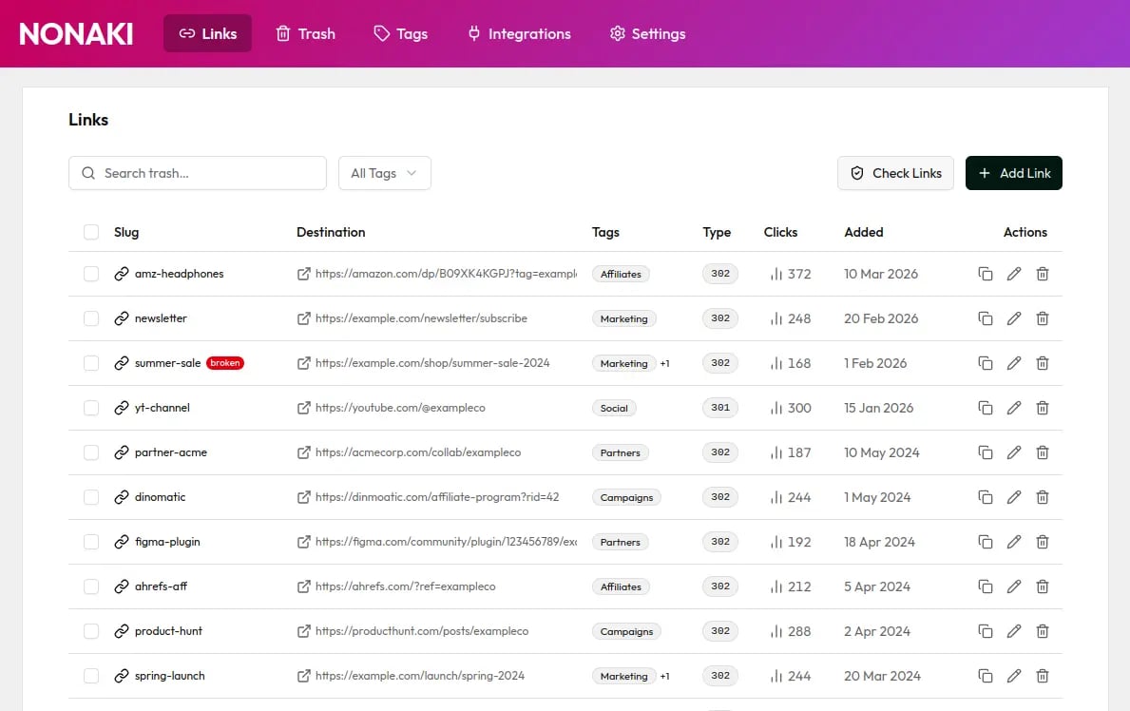Select the dinomatic row checkbox
This screenshot has height=711, width=1130.
91,497
